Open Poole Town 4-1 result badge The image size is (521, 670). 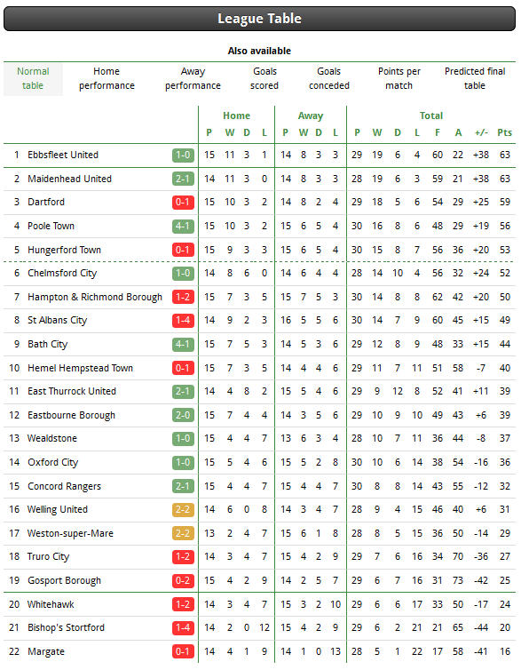click(183, 226)
